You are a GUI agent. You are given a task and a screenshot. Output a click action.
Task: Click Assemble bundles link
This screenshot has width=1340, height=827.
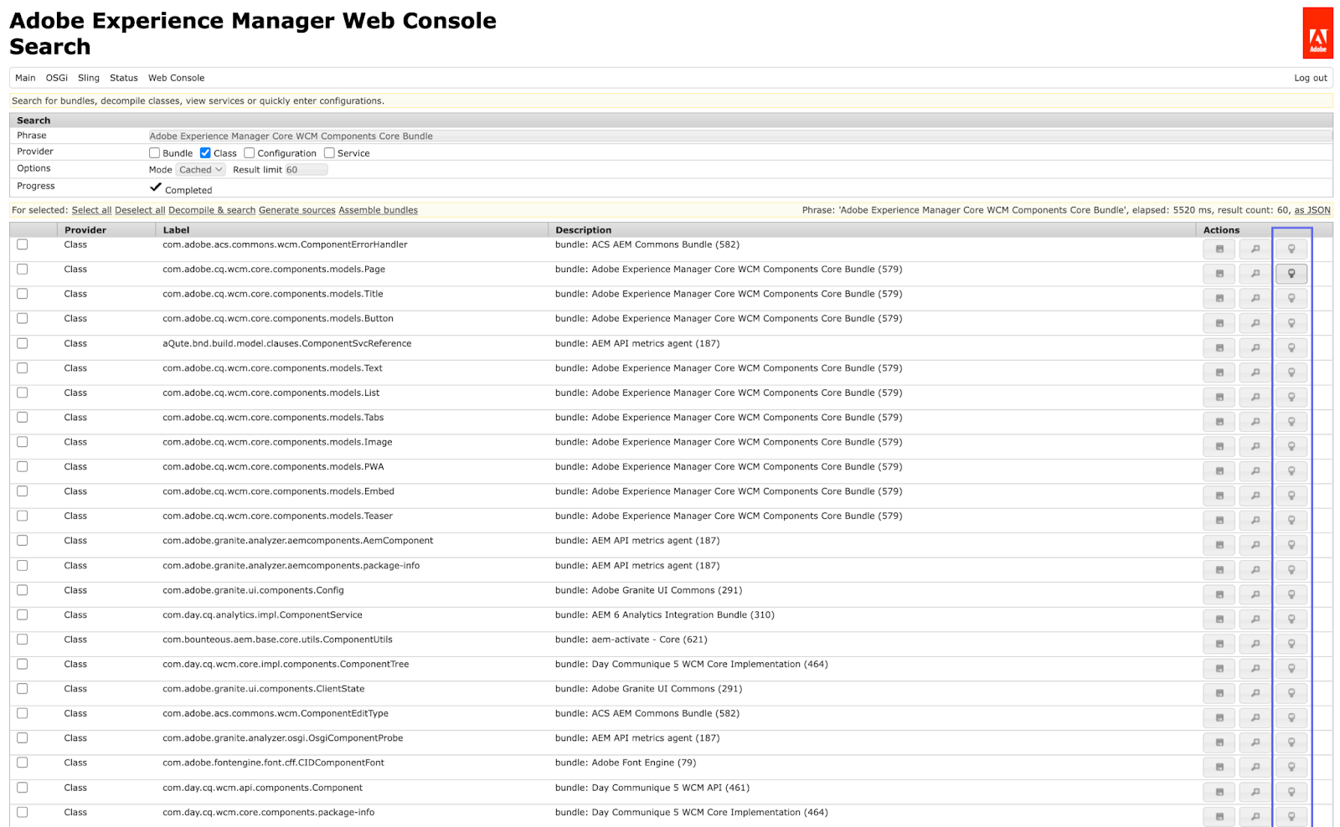click(378, 210)
